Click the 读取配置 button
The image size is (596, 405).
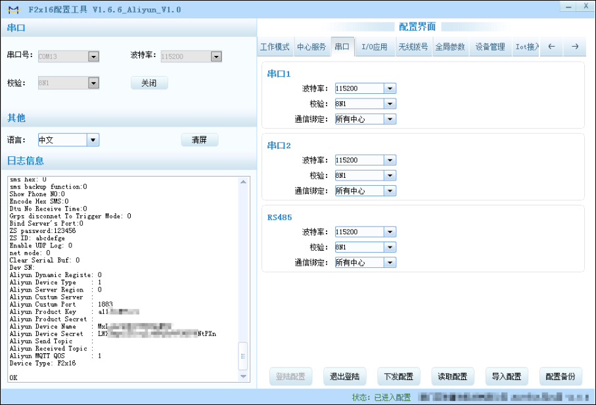[x=452, y=377]
